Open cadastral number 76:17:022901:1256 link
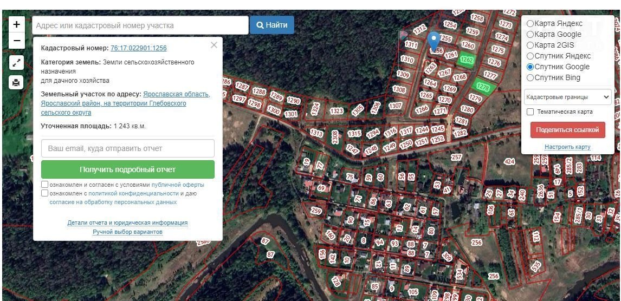 tap(138, 48)
